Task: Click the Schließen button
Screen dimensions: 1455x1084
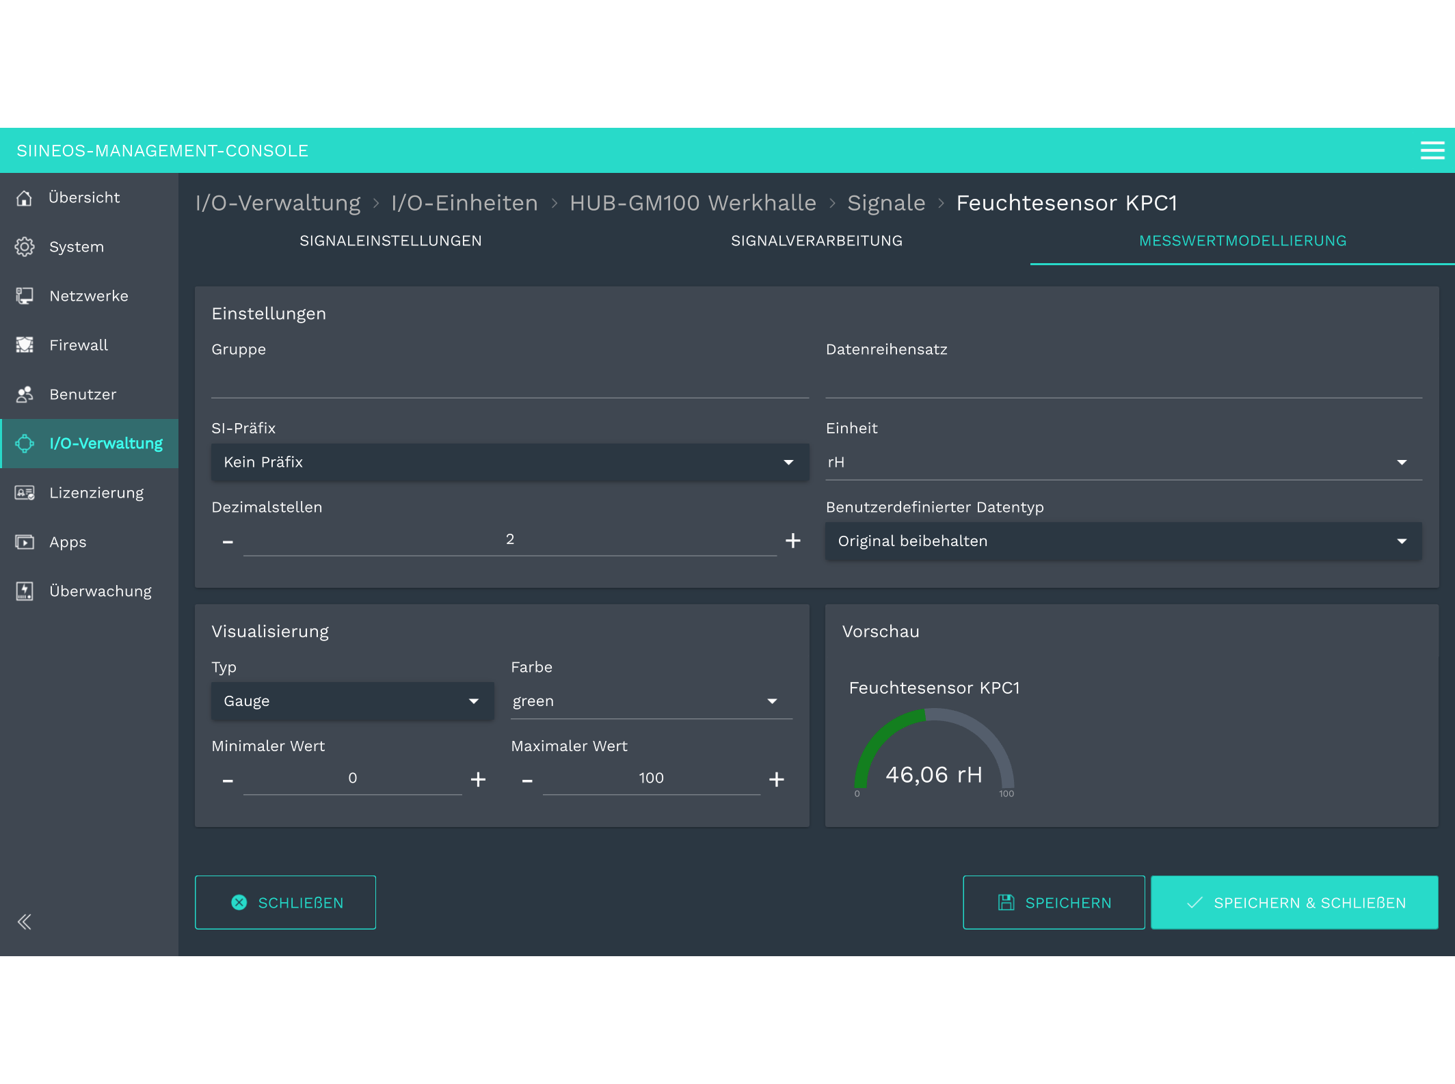Action: point(285,902)
